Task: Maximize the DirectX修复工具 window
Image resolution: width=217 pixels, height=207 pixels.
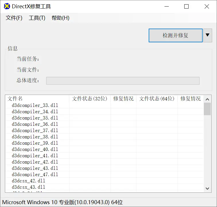Action: click(186, 7)
